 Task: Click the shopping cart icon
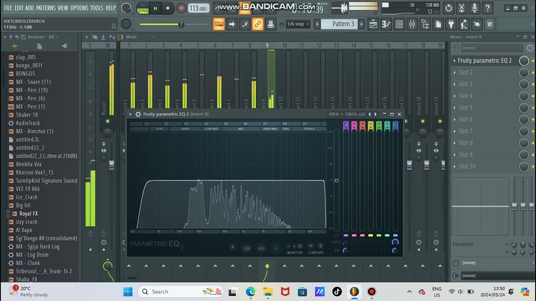pos(489,24)
